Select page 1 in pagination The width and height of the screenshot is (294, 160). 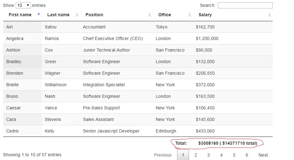[183, 155]
